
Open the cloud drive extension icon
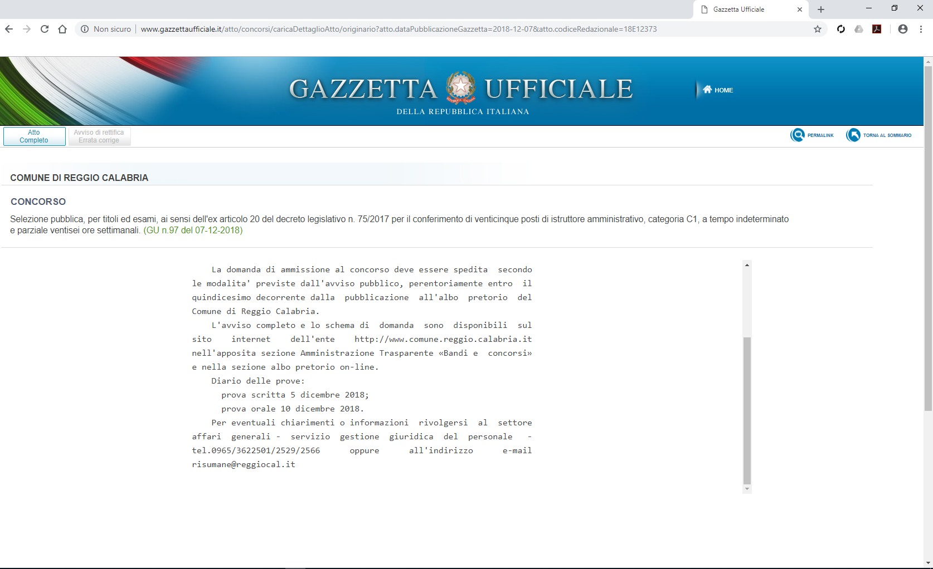pos(859,29)
